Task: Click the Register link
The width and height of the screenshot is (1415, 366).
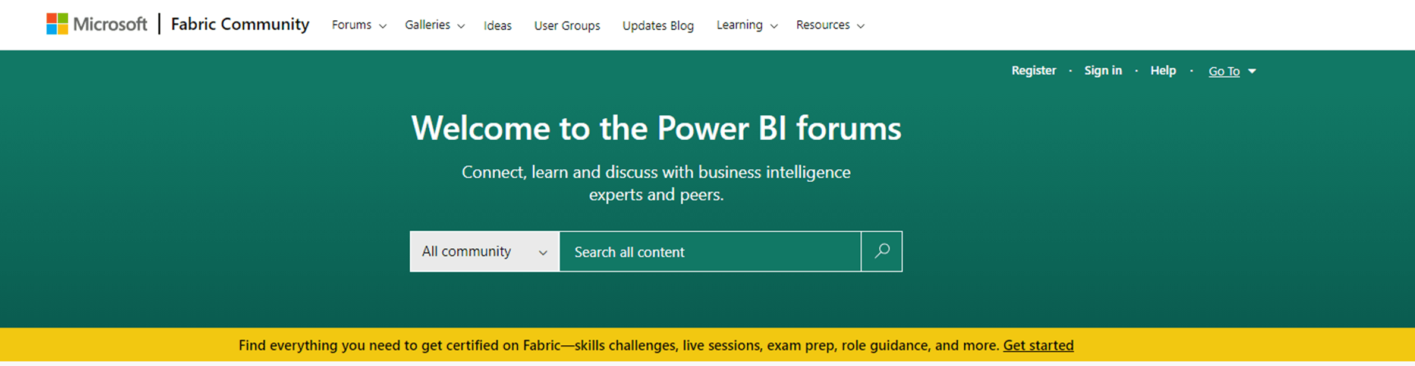Action: [x=1034, y=70]
